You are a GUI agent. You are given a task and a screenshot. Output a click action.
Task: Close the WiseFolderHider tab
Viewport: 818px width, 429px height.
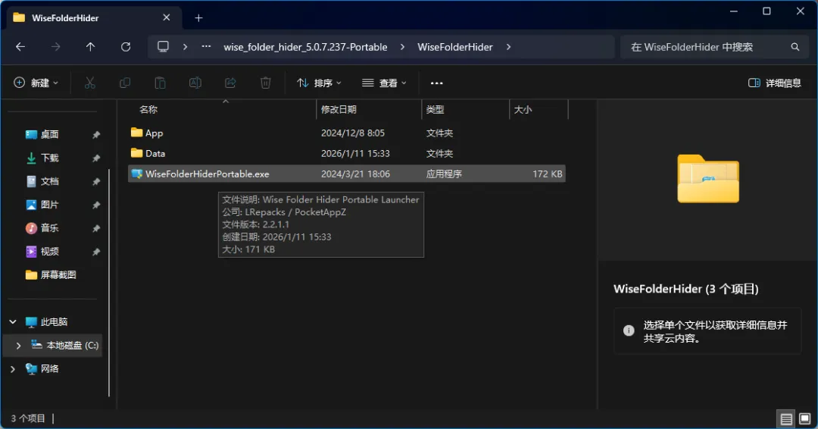pyautogui.click(x=167, y=17)
